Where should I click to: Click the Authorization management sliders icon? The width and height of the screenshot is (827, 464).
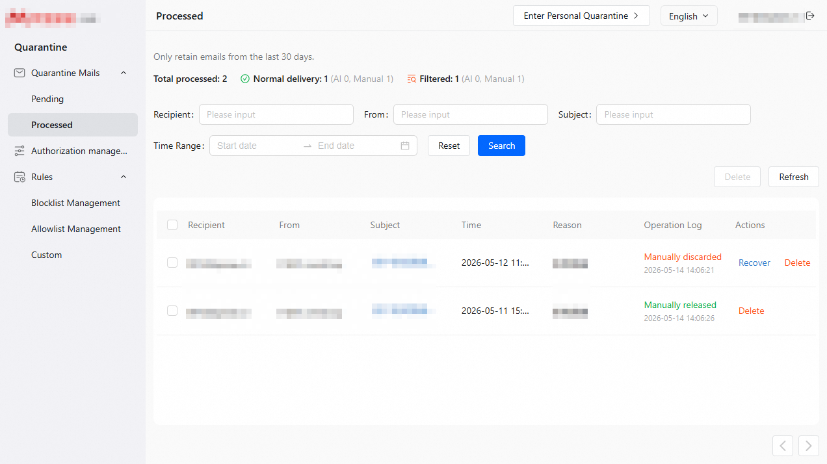coord(20,151)
